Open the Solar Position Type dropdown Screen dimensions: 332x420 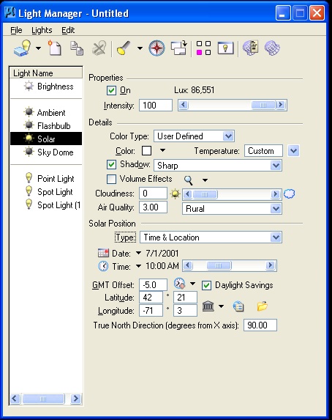(211, 237)
